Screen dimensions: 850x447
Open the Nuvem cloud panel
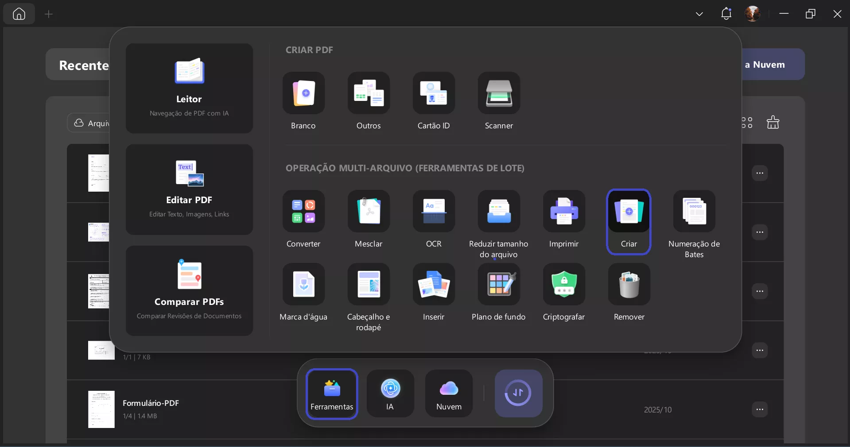click(x=448, y=393)
